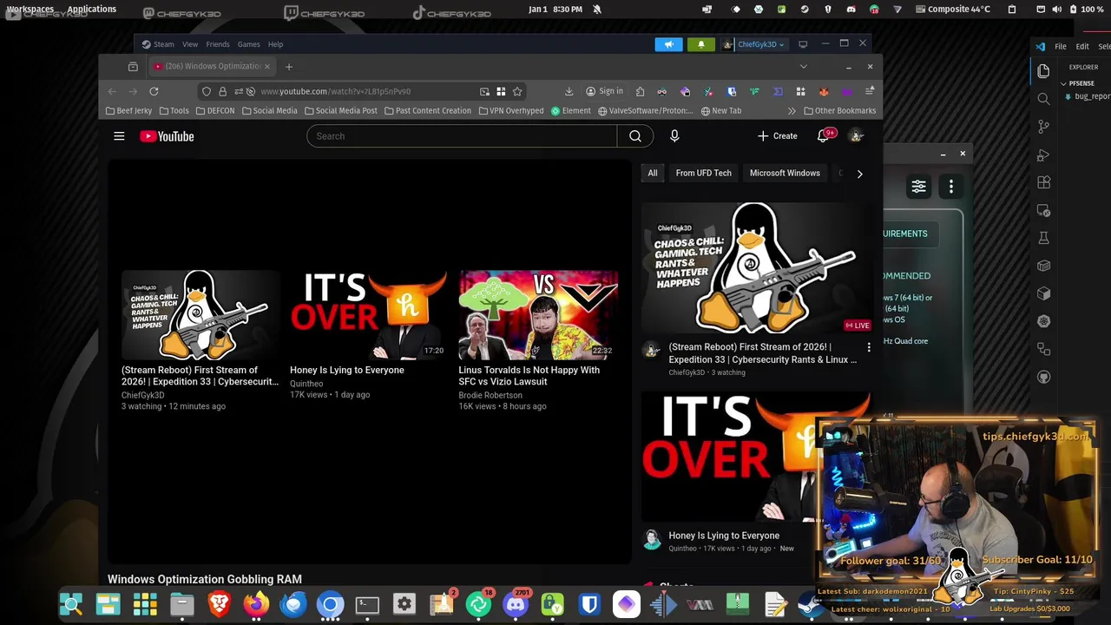Click Steam green notification bell

pyautogui.click(x=700, y=44)
